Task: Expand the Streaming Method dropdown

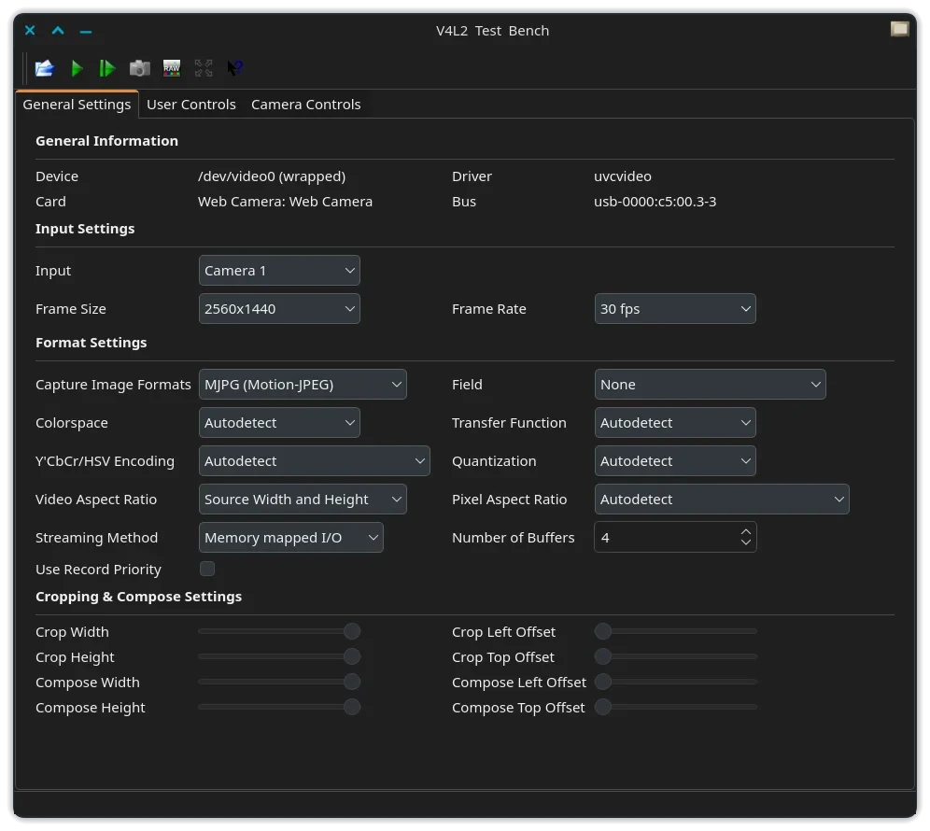Action: tap(290, 538)
